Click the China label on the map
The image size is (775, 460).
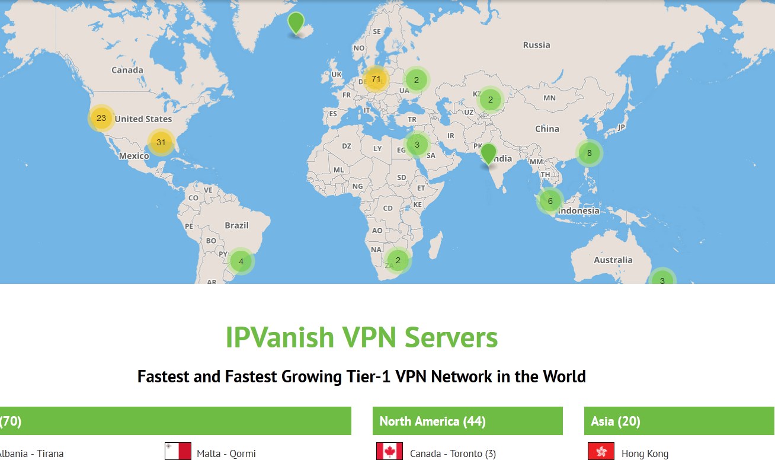coord(547,129)
